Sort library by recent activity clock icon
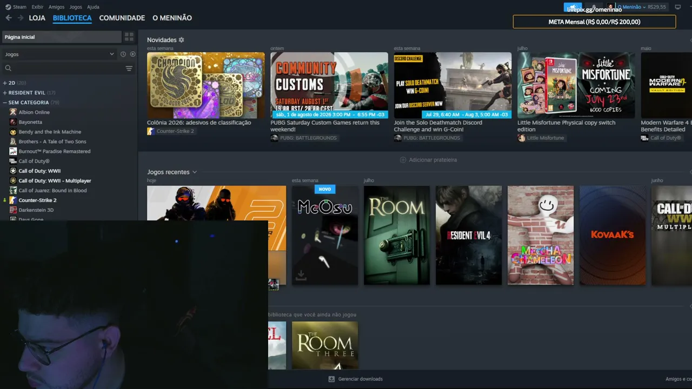Viewport: 692px width, 389px height. pos(123,54)
